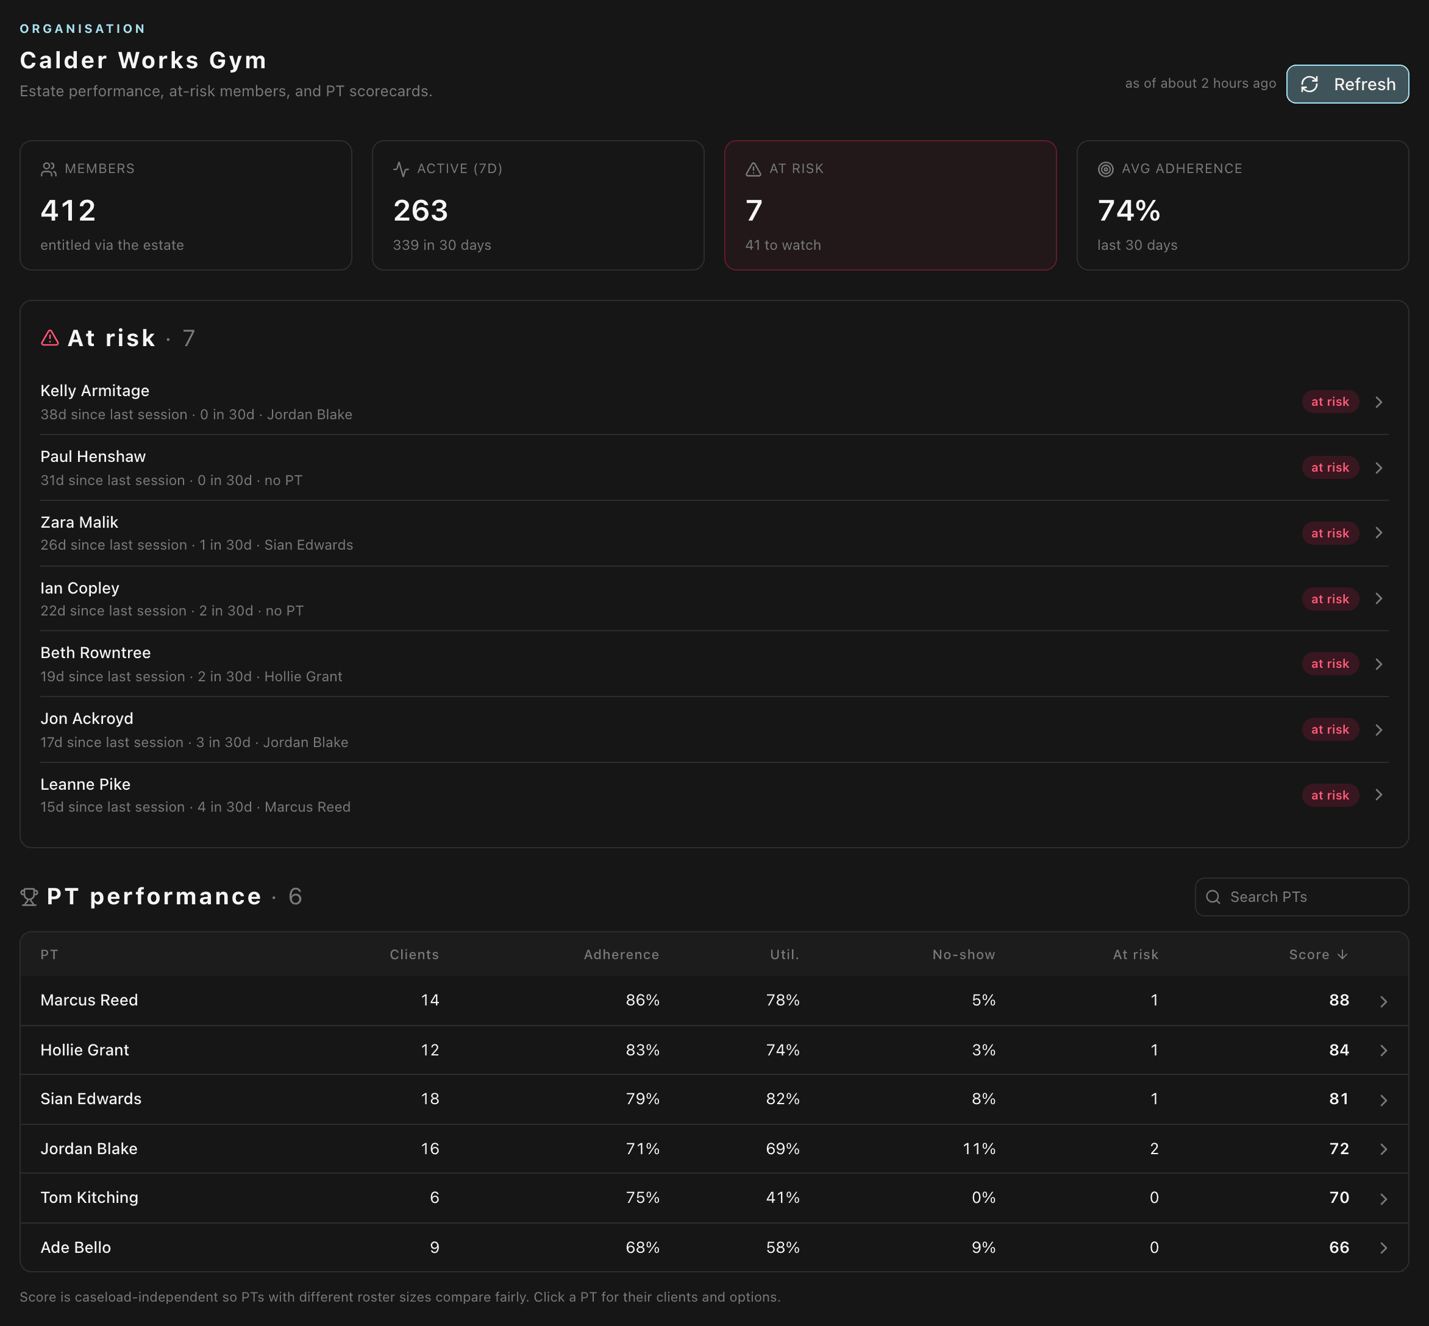This screenshot has width=1429, height=1326.
Task: Open Jon Ackroyd's row chevron
Action: (x=1379, y=730)
